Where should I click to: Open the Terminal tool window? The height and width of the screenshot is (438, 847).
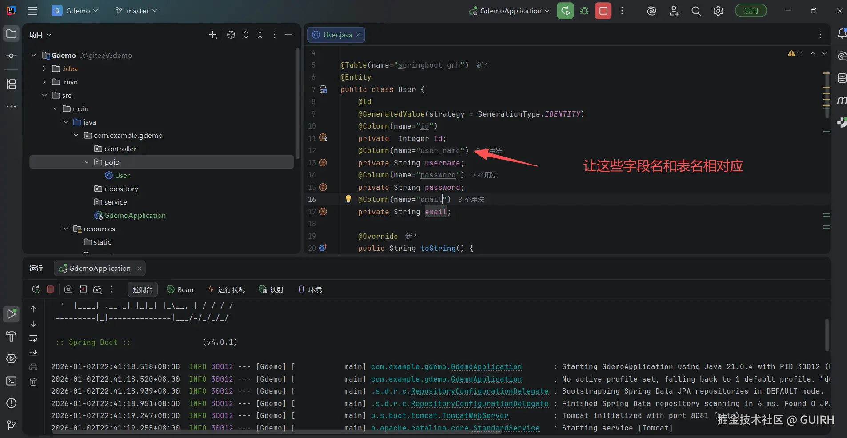point(12,381)
